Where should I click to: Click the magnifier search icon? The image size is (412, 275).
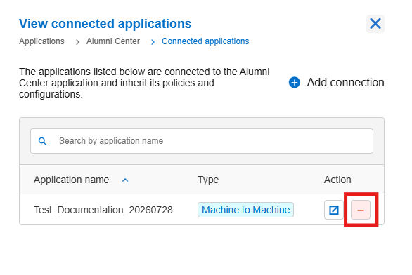43,141
